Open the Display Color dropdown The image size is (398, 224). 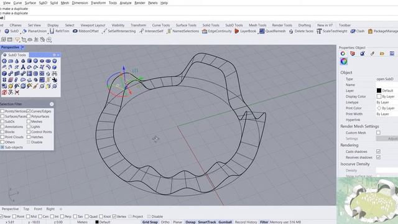coord(387,96)
